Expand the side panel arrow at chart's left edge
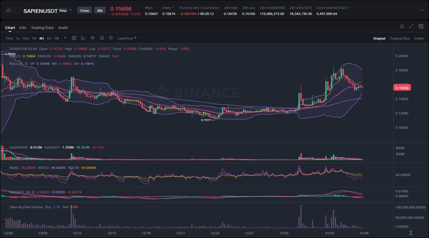 point(3,220)
